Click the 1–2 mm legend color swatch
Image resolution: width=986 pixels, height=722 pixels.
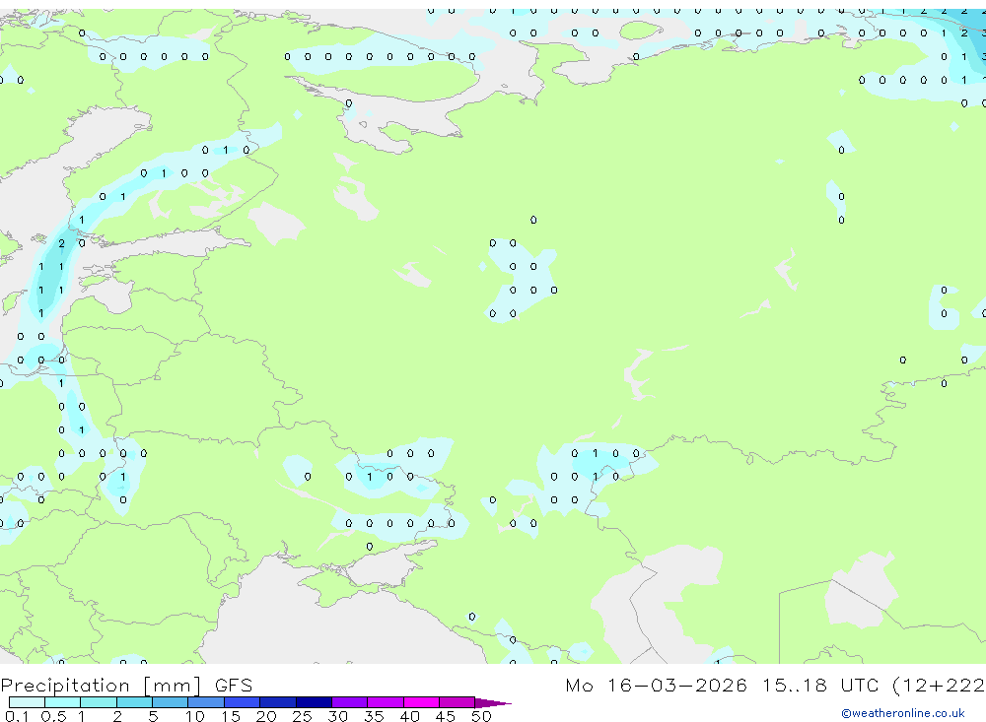click(x=98, y=702)
